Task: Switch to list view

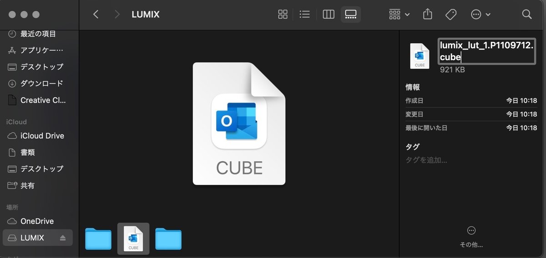Action: [304, 15]
